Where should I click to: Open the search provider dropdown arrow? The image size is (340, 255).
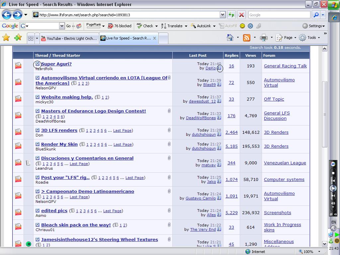coord(323,15)
